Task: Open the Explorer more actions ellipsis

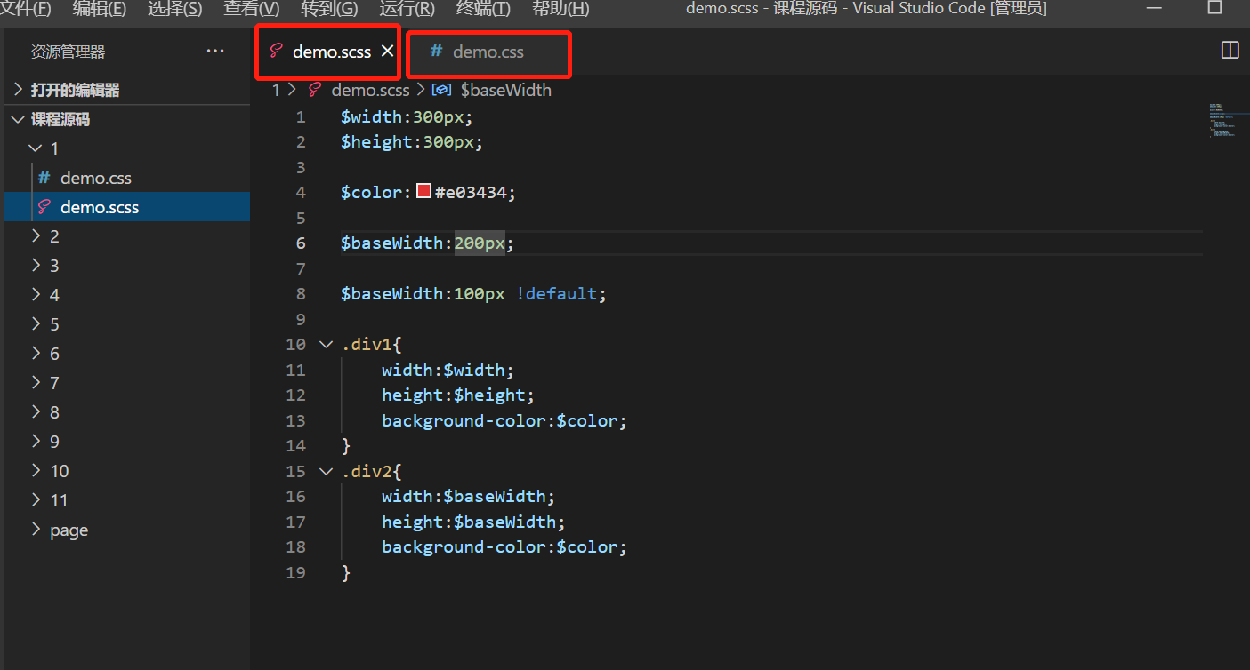Action: (215, 52)
